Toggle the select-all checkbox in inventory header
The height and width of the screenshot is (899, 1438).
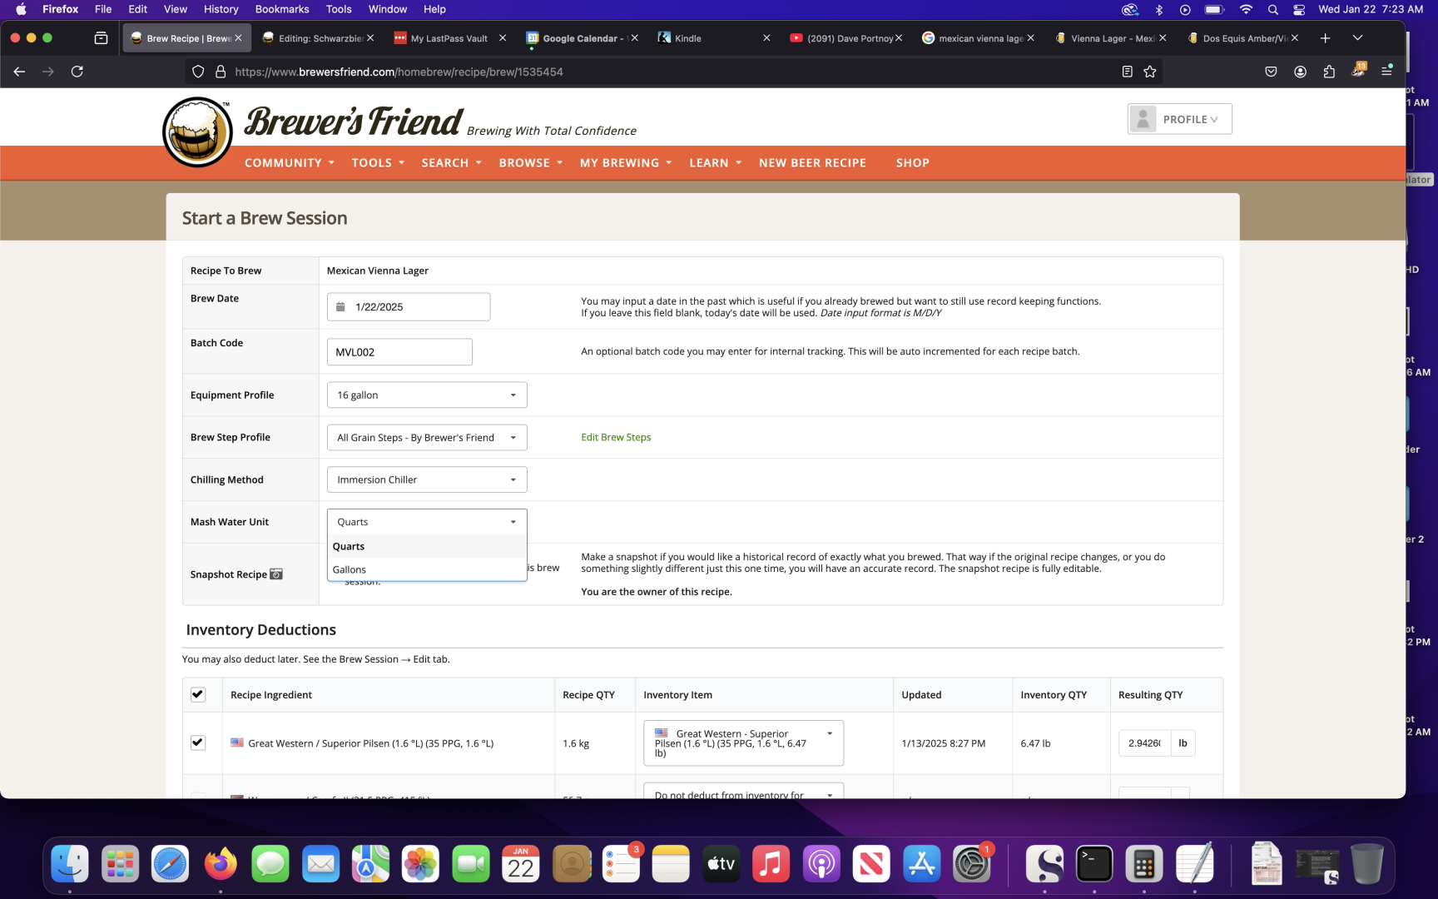tap(198, 694)
